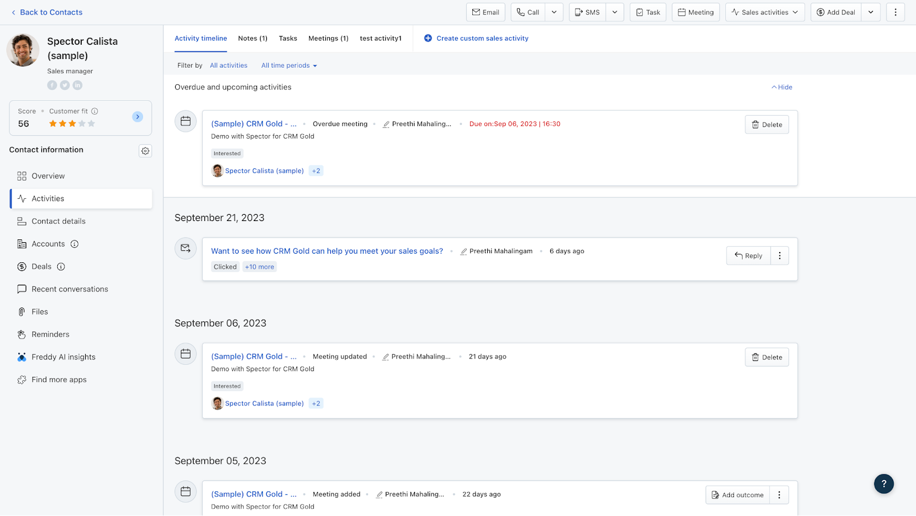Add outcome to September 05 meeting
The height and width of the screenshot is (516, 916).
click(x=737, y=495)
